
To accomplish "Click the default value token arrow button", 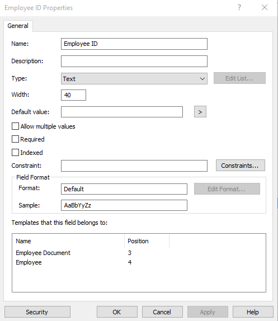I will click(200, 112).
